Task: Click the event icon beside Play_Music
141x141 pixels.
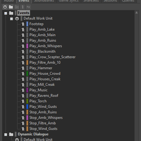Action: click(23, 90)
